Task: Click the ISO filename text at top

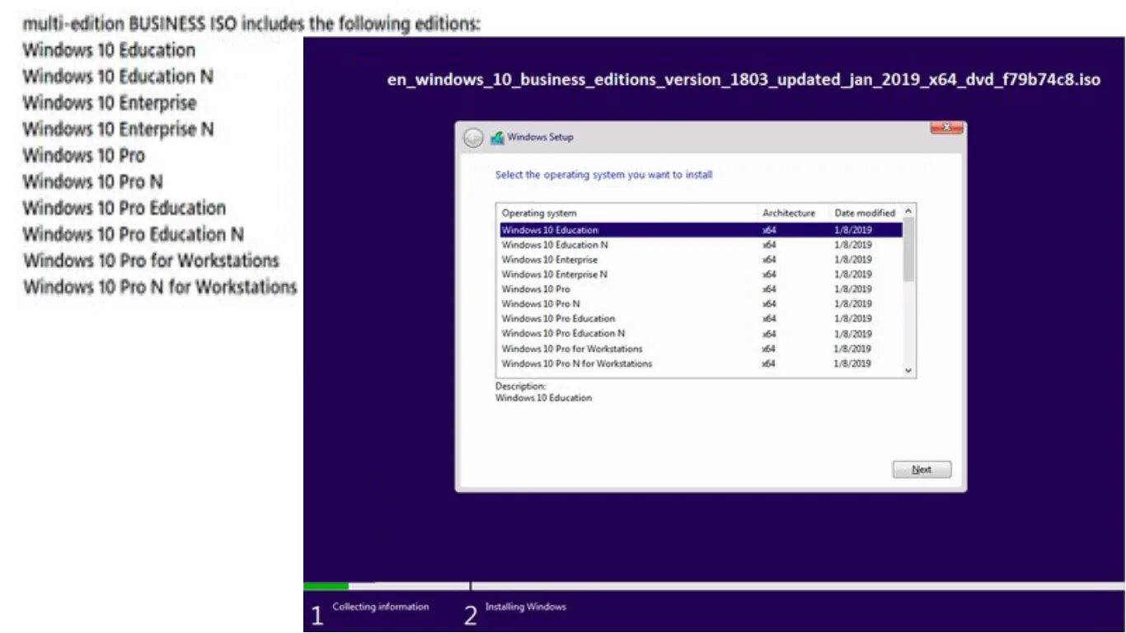Action: [x=744, y=80]
